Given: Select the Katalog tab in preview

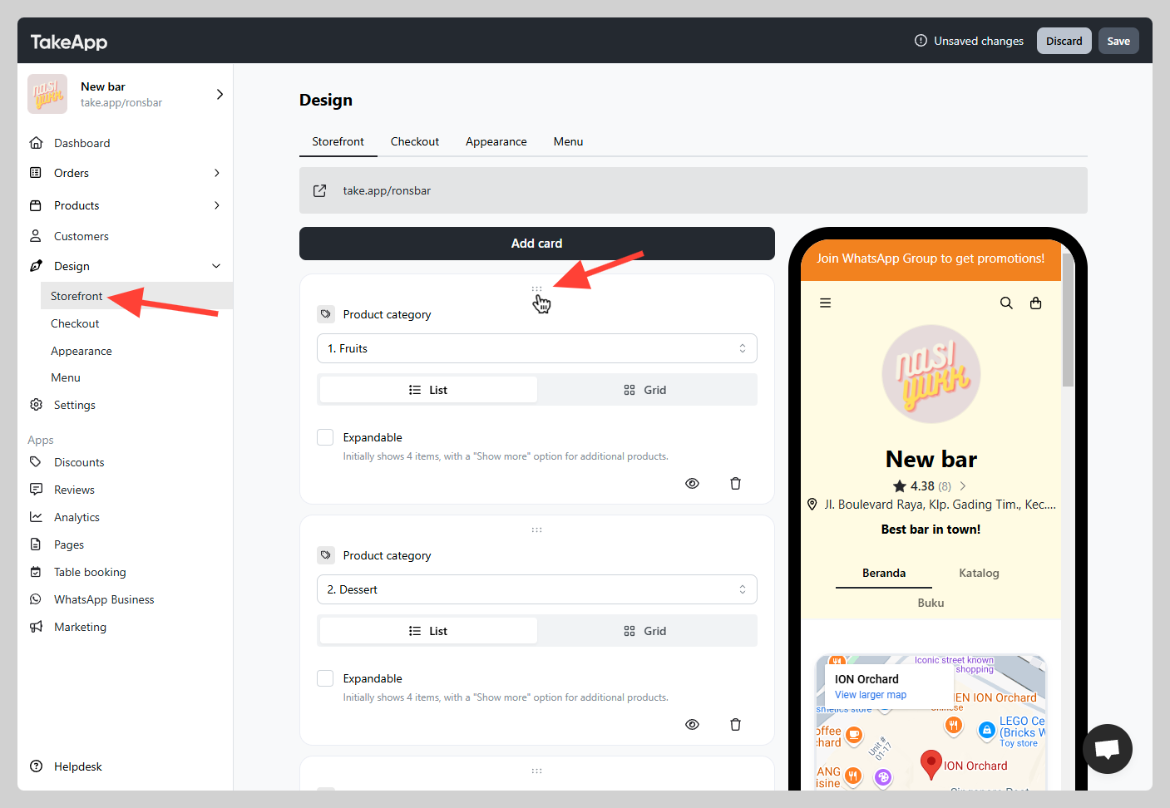Looking at the screenshot, I should [979, 573].
